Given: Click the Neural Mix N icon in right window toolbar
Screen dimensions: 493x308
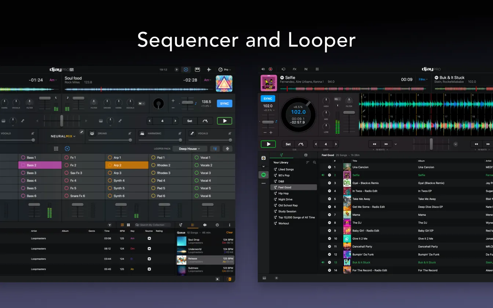Looking at the screenshot, I should (306, 69).
